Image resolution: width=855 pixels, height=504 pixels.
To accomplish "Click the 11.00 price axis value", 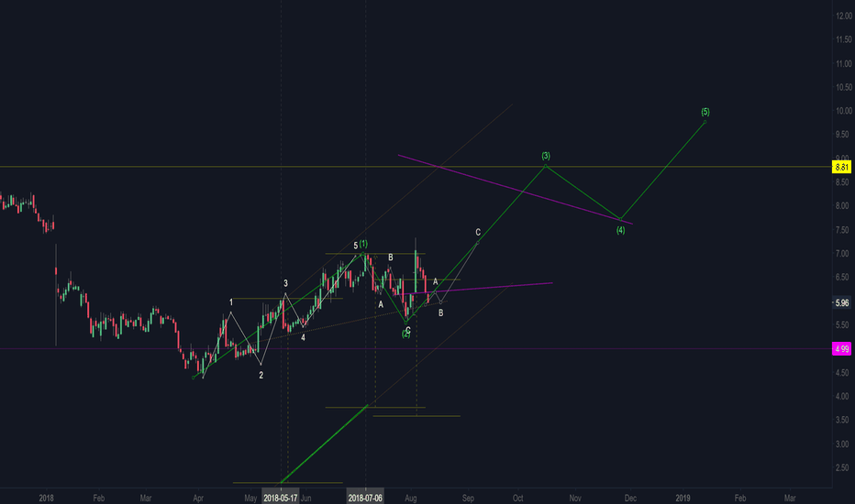I will [844, 63].
